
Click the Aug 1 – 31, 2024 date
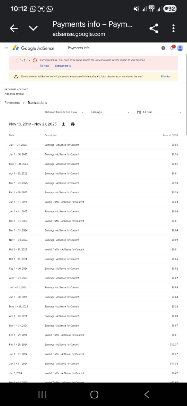pyautogui.click(x=18, y=278)
